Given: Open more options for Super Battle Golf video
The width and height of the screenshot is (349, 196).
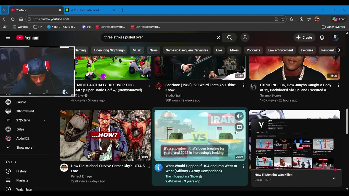Looking at the screenshot, I should click(149, 85).
